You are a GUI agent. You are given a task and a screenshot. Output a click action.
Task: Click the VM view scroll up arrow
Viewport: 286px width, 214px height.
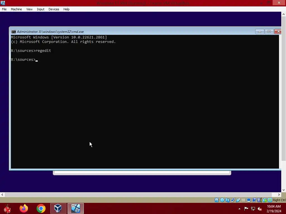point(283,14)
